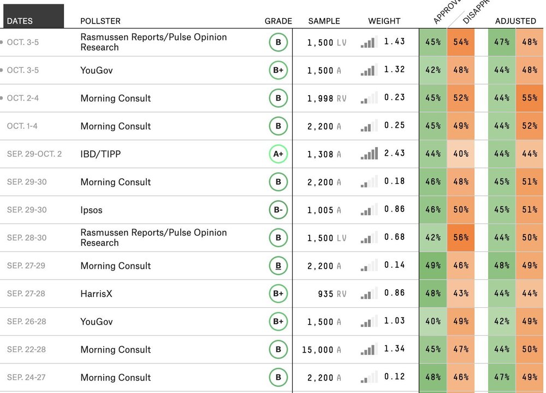The height and width of the screenshot is (393, 546).
Task: Click the WEIGHT column header
Action: click(384, 21)
